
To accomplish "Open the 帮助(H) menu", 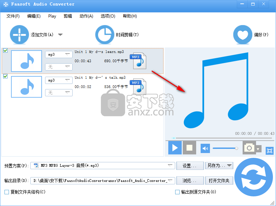I will pyautogui.click(x=130, y=16).
